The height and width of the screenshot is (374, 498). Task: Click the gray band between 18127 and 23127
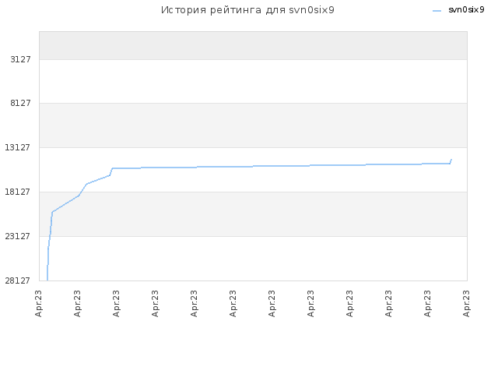253,214
